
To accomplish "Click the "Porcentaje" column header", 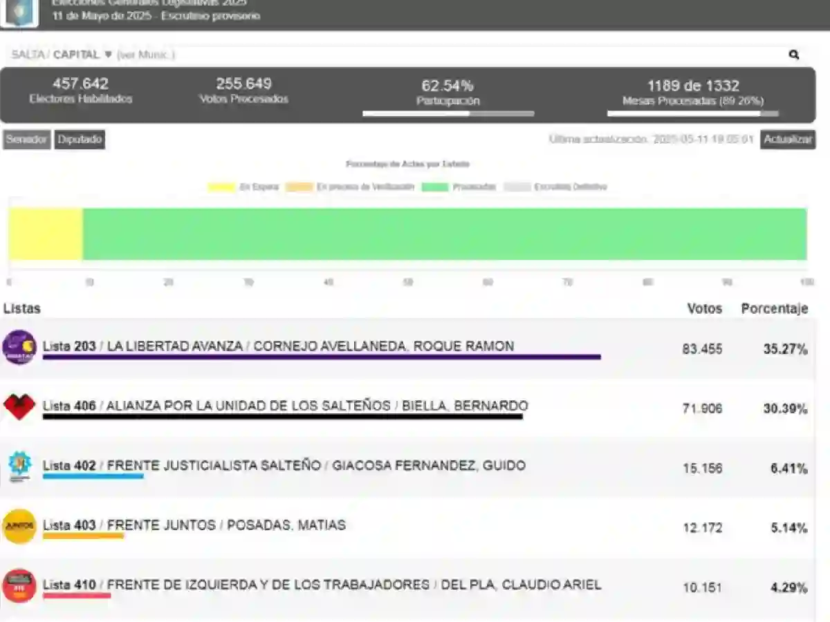I will point(775,309).
